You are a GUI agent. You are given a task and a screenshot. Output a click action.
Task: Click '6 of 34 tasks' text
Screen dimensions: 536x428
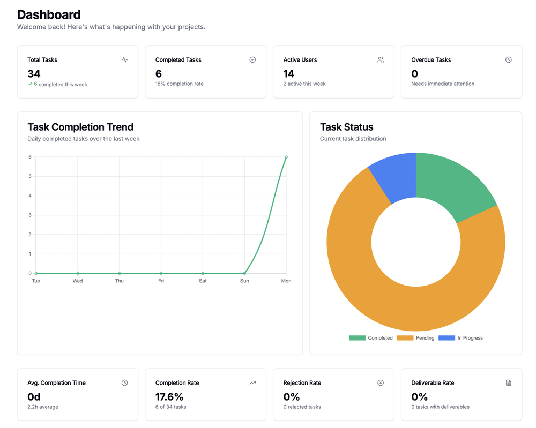point(171,407)
